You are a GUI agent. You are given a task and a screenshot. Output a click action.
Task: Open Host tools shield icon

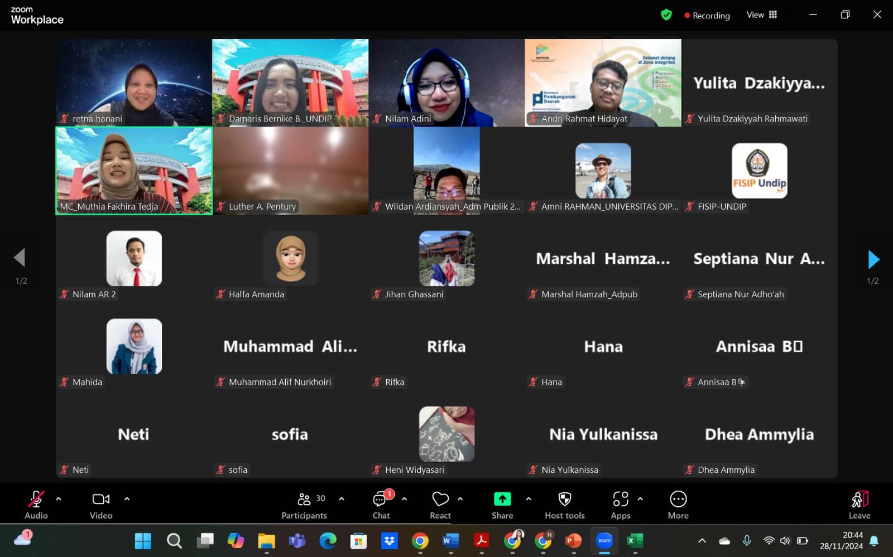click(564, 499)
